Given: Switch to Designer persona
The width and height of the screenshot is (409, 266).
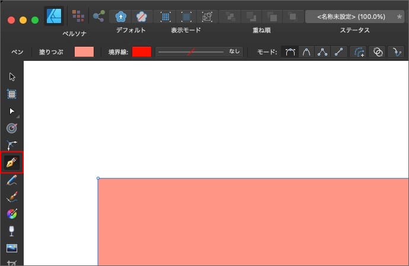Looking at the screenshot, I should [x=55, y=15].
